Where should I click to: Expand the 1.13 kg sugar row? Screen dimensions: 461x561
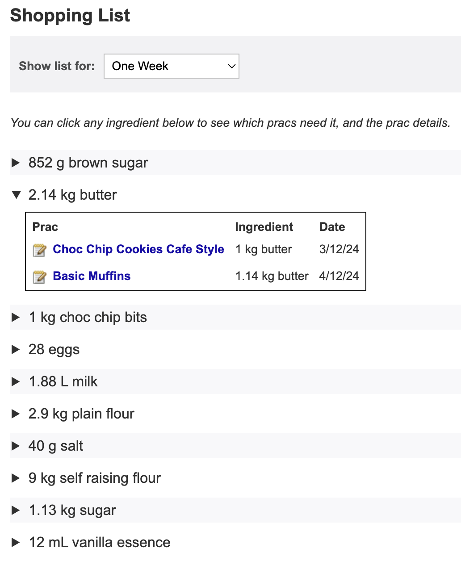(235, 510)
